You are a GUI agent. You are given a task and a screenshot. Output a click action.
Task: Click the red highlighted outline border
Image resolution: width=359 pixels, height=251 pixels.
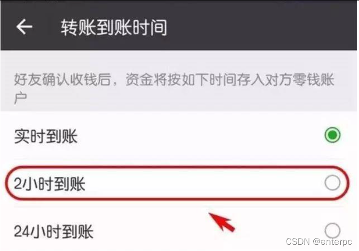pyautogui.click(x=177, y=167)
